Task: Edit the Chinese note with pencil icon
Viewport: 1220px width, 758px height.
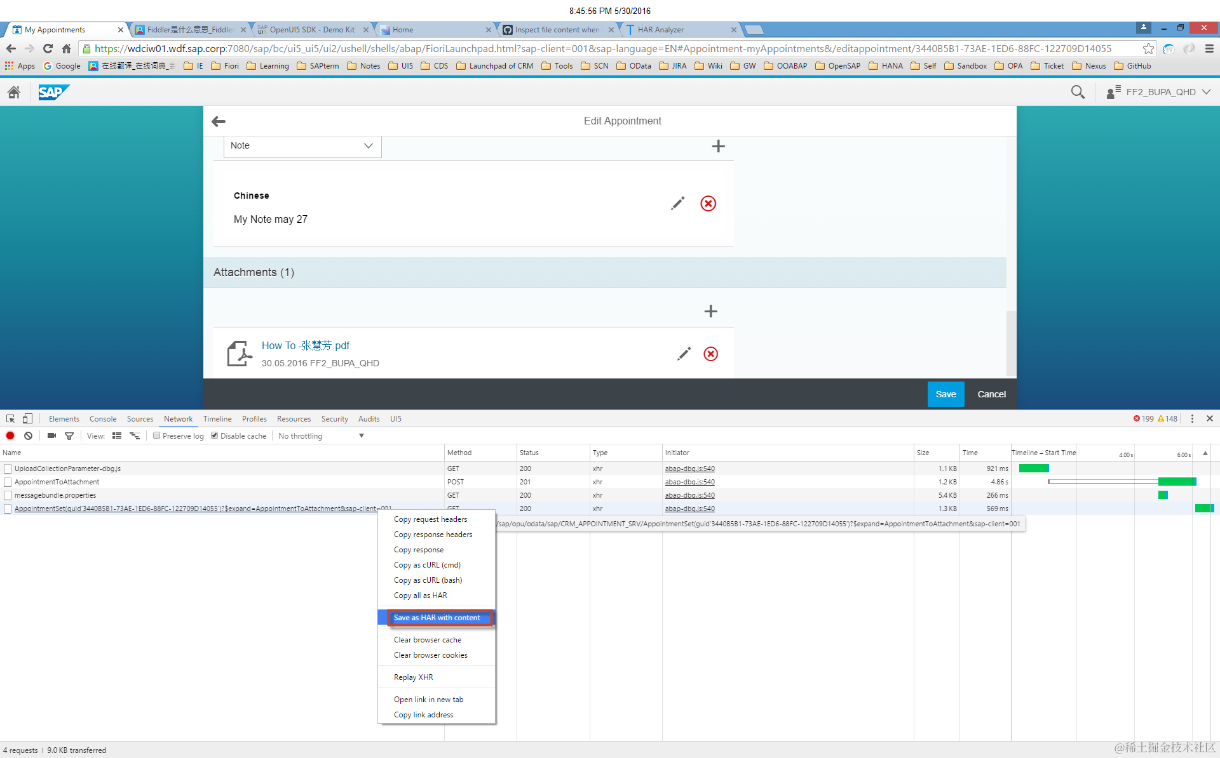Action: [x=677, y=203]
